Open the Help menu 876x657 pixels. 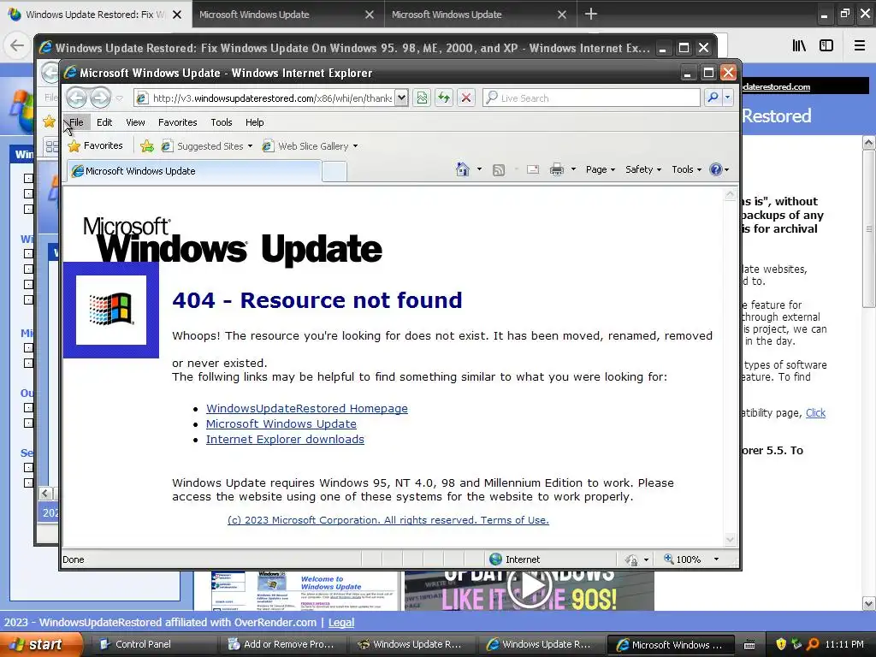pyautogui.click(x=254, y=122)
